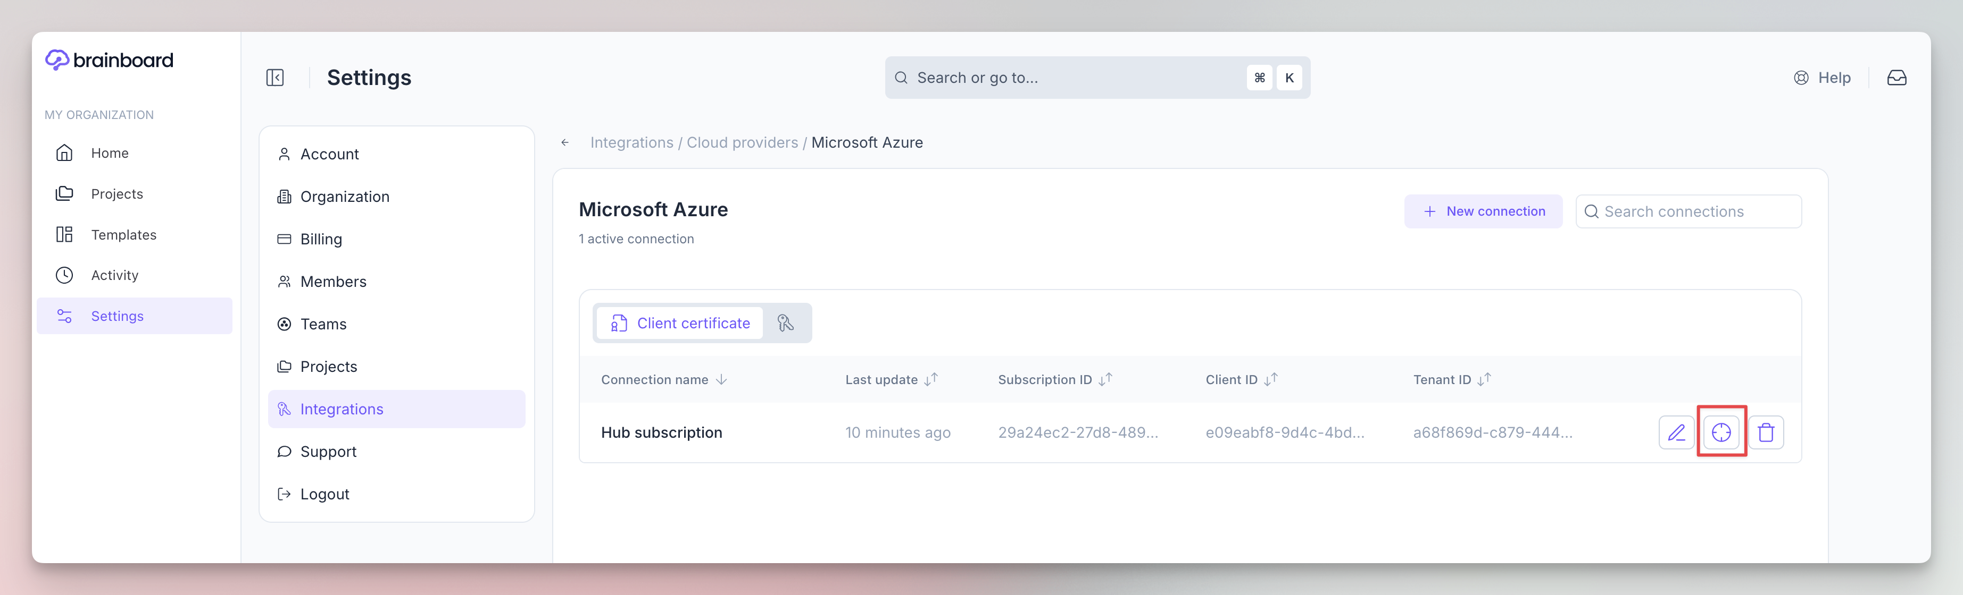Switch to the key authentication tab icon
This screenshot has width=1963, height=595.
click(x=786, y=324)
